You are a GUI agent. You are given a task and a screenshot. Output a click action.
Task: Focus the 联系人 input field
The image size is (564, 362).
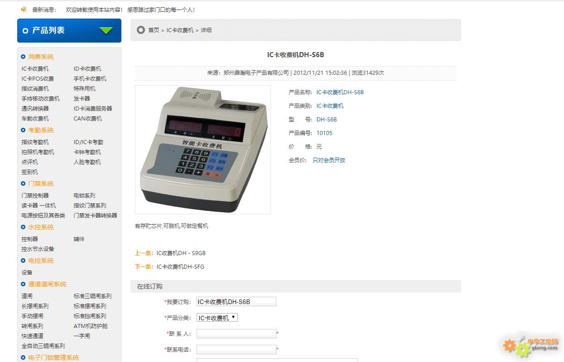pyautogui.click(x=236, y=333)
